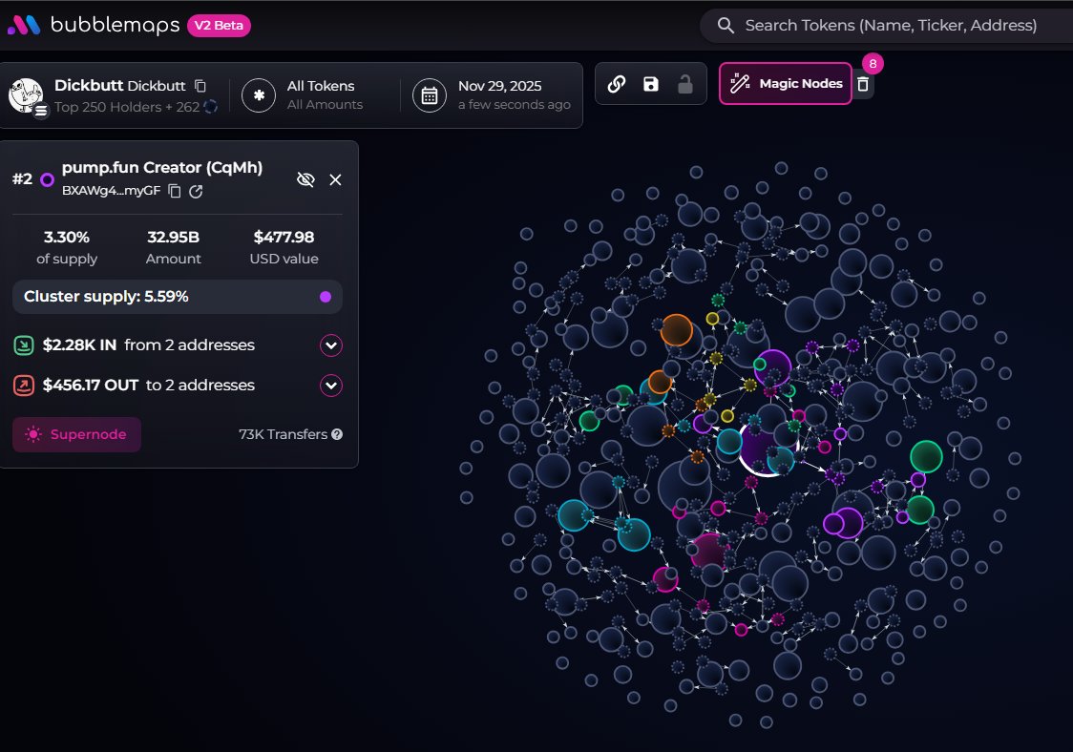This screenshot has height=752, width=1073.
Task: Click the V2 Beta badge
Action: 219,26
